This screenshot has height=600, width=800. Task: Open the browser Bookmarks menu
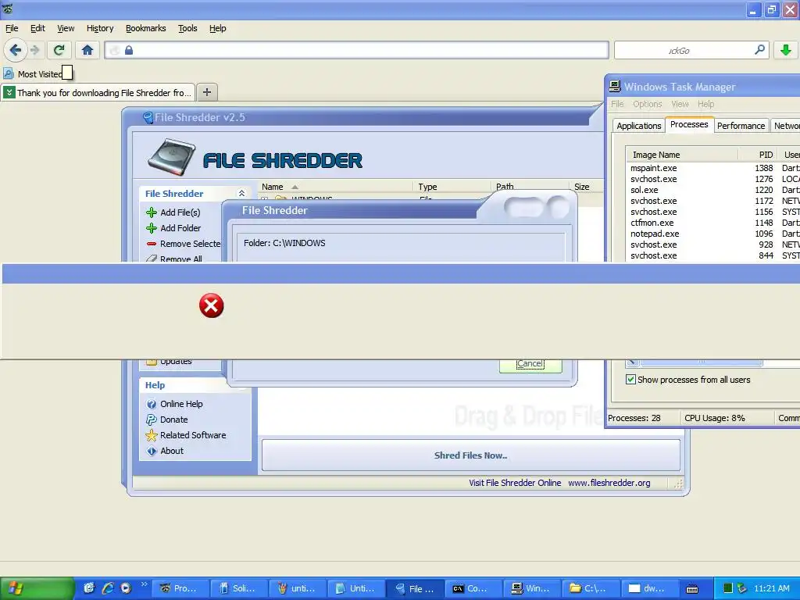pyautogui.click(x=146, y=28)
